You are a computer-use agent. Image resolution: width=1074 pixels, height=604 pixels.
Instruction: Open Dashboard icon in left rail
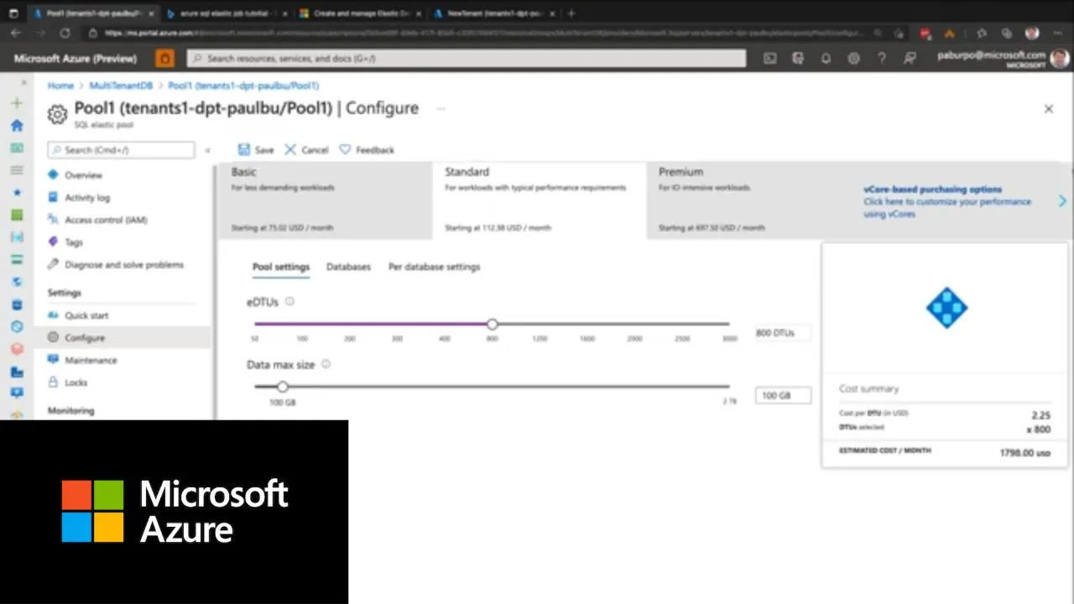17,148
